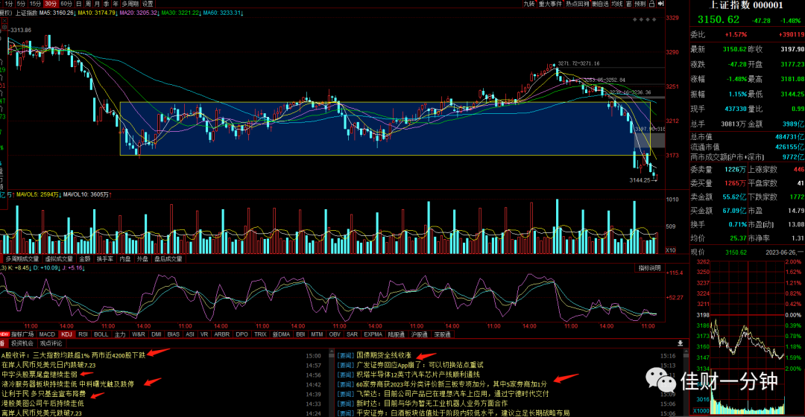Switch to BIAS indicator

coord(174,334)
